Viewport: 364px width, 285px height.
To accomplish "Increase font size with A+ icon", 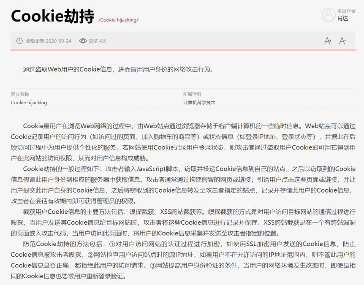I will [x=328, y=41].
